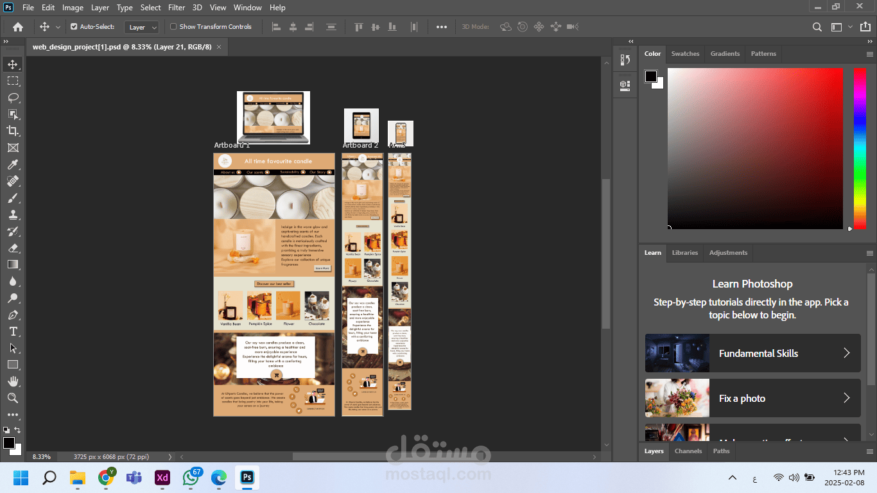Select the Move tool in the toolbox

tap(13, 64)
